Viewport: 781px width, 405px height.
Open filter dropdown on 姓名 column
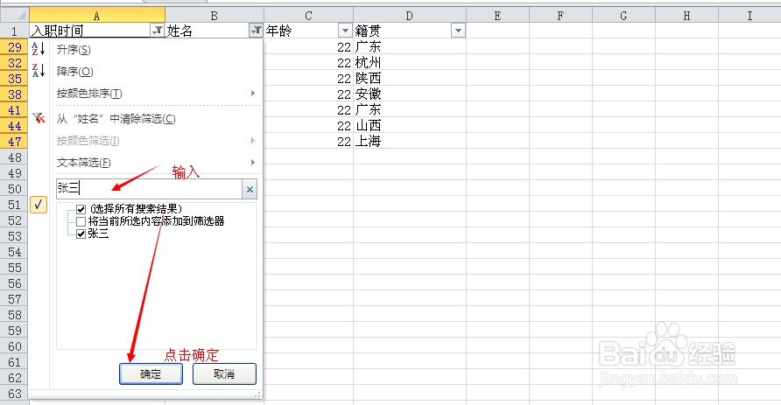(256, 31)
